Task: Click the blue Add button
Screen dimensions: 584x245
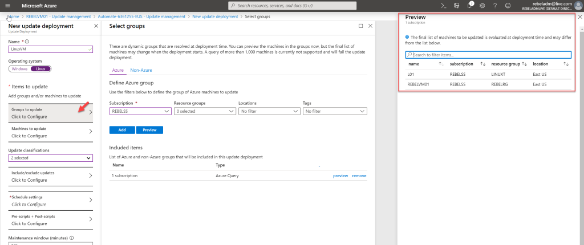Action: 121,130
